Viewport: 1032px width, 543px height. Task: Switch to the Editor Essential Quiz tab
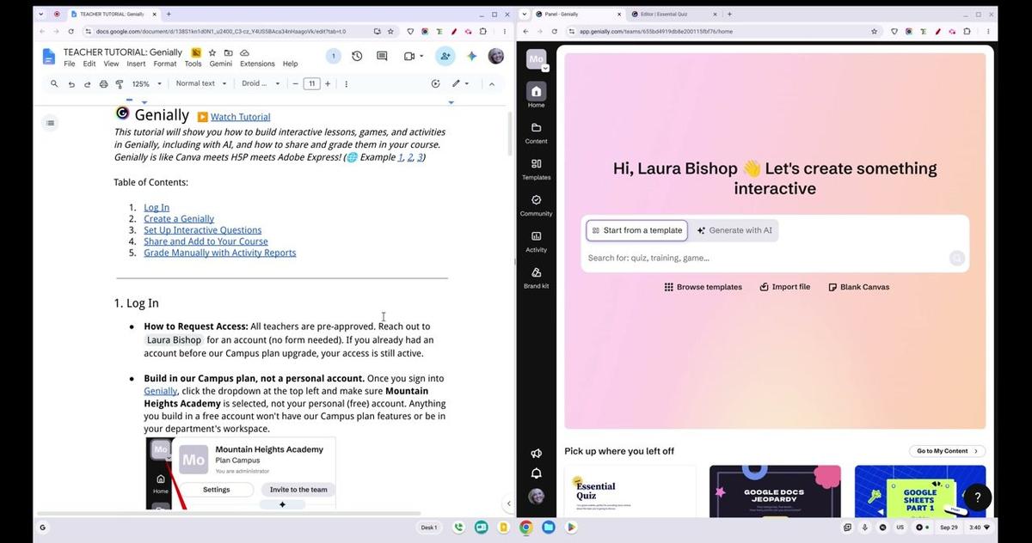pos(673,14)
